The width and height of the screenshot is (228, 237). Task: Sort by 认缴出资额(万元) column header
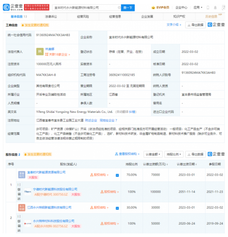(x=156, y=164)
